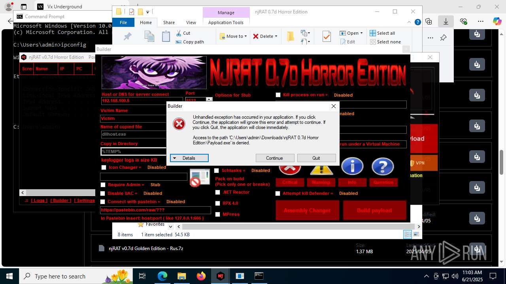This screenshot has width=506, height=284.
Task: Click the red error icon in Builder dialog
Action: pyautogui.click(x=179, y=124)
